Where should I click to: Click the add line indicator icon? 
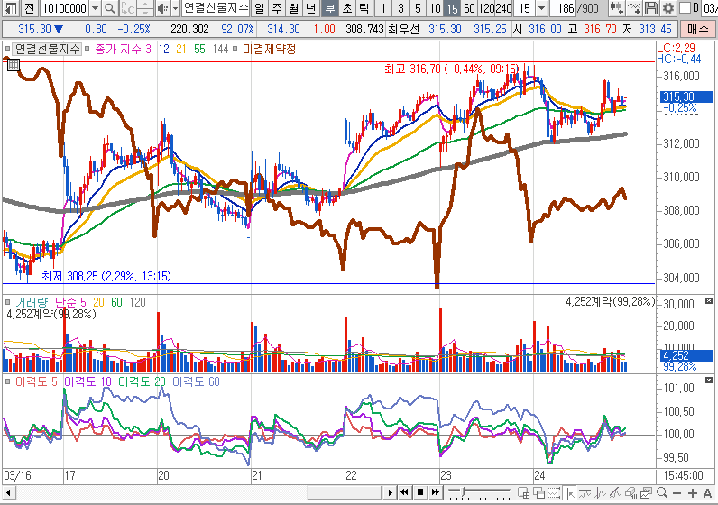(635, 8)
